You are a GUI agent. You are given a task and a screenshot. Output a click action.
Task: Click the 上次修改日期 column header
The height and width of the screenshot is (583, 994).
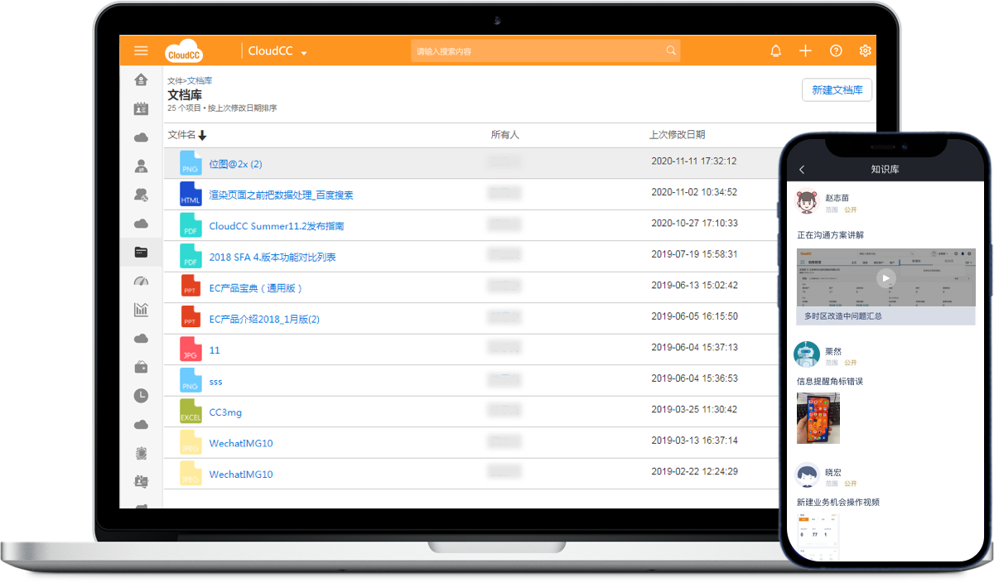(x=677, y=134)
